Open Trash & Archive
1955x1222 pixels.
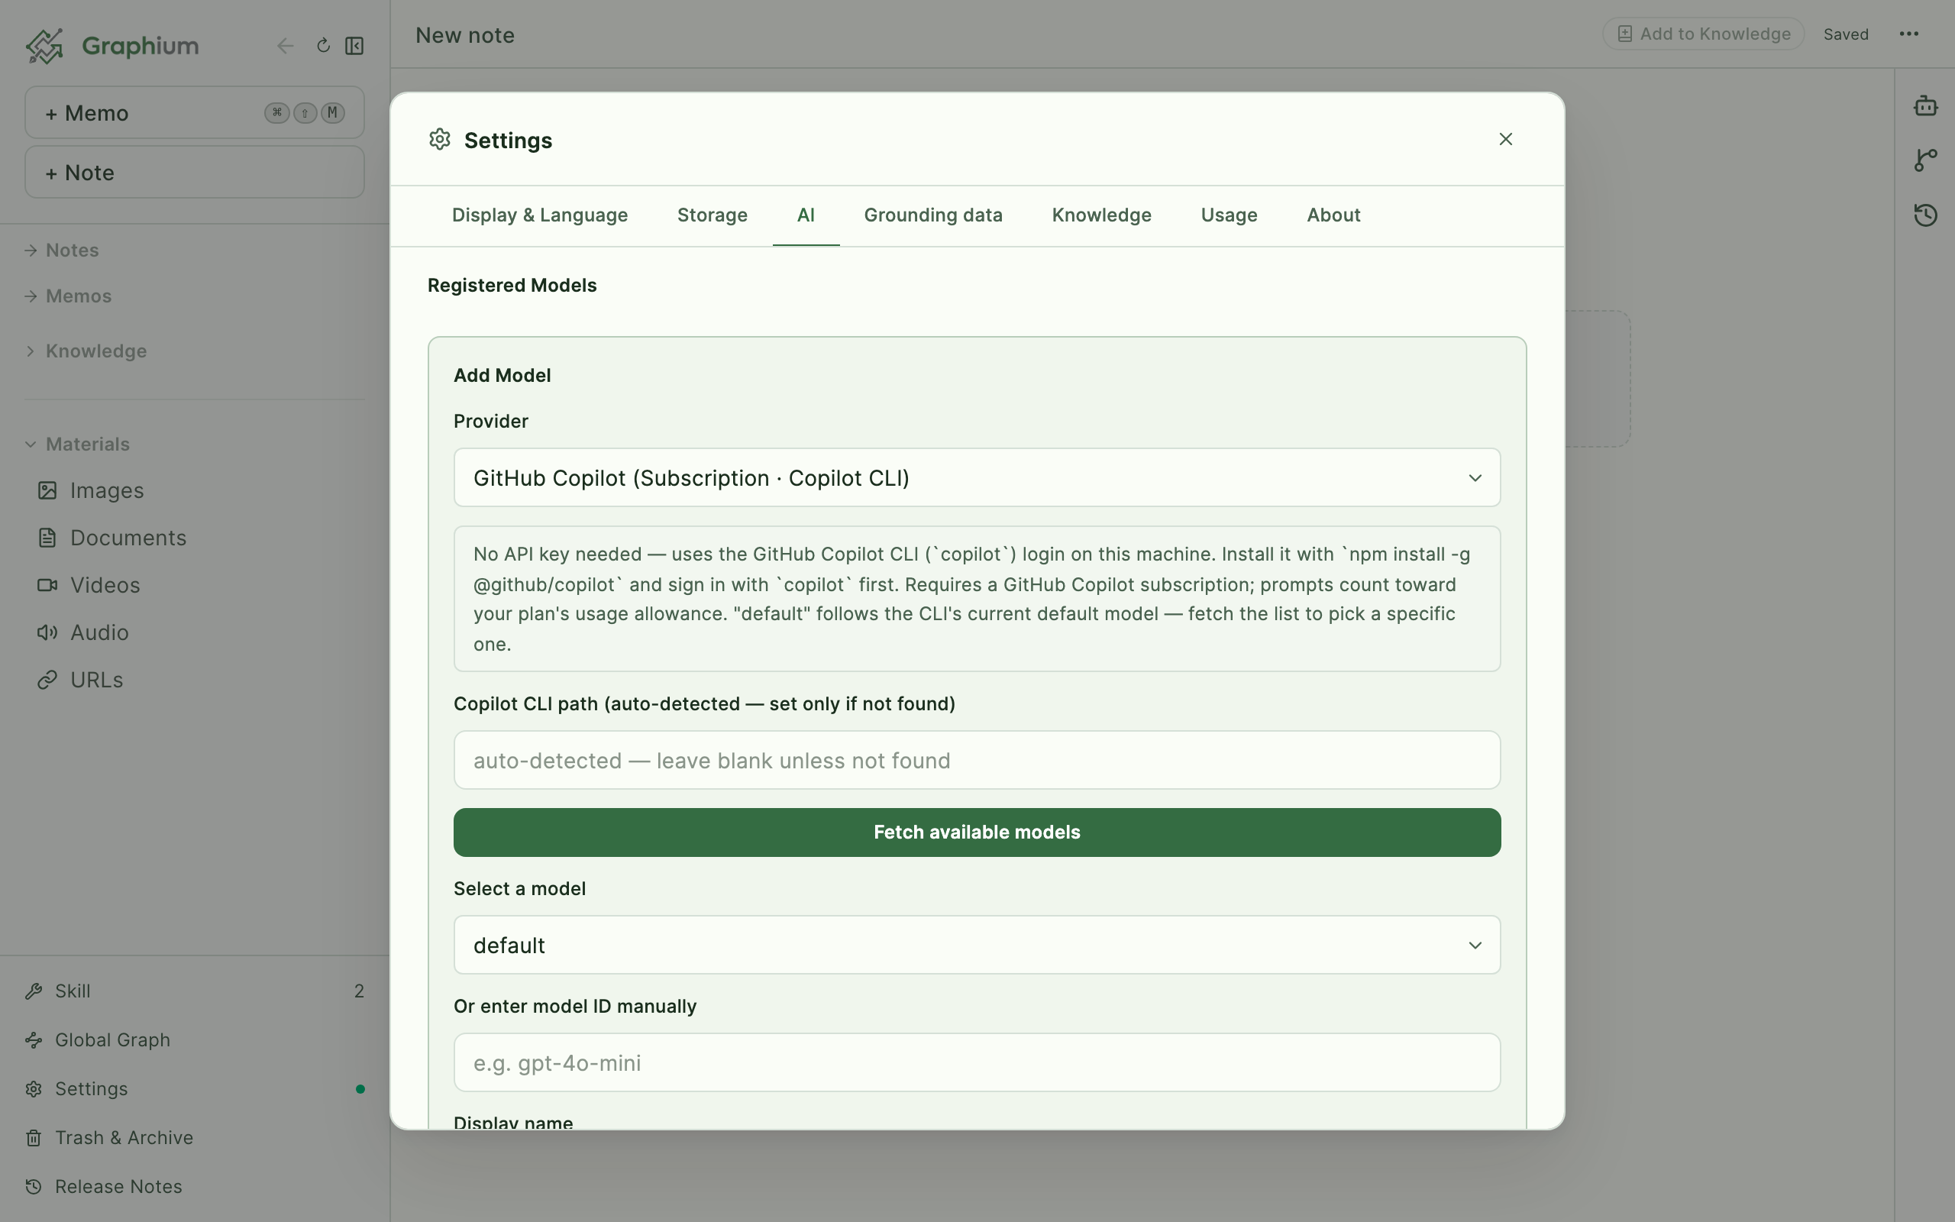tap(194, 1138)
